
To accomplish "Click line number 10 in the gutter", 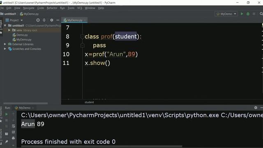I will 66,54.
